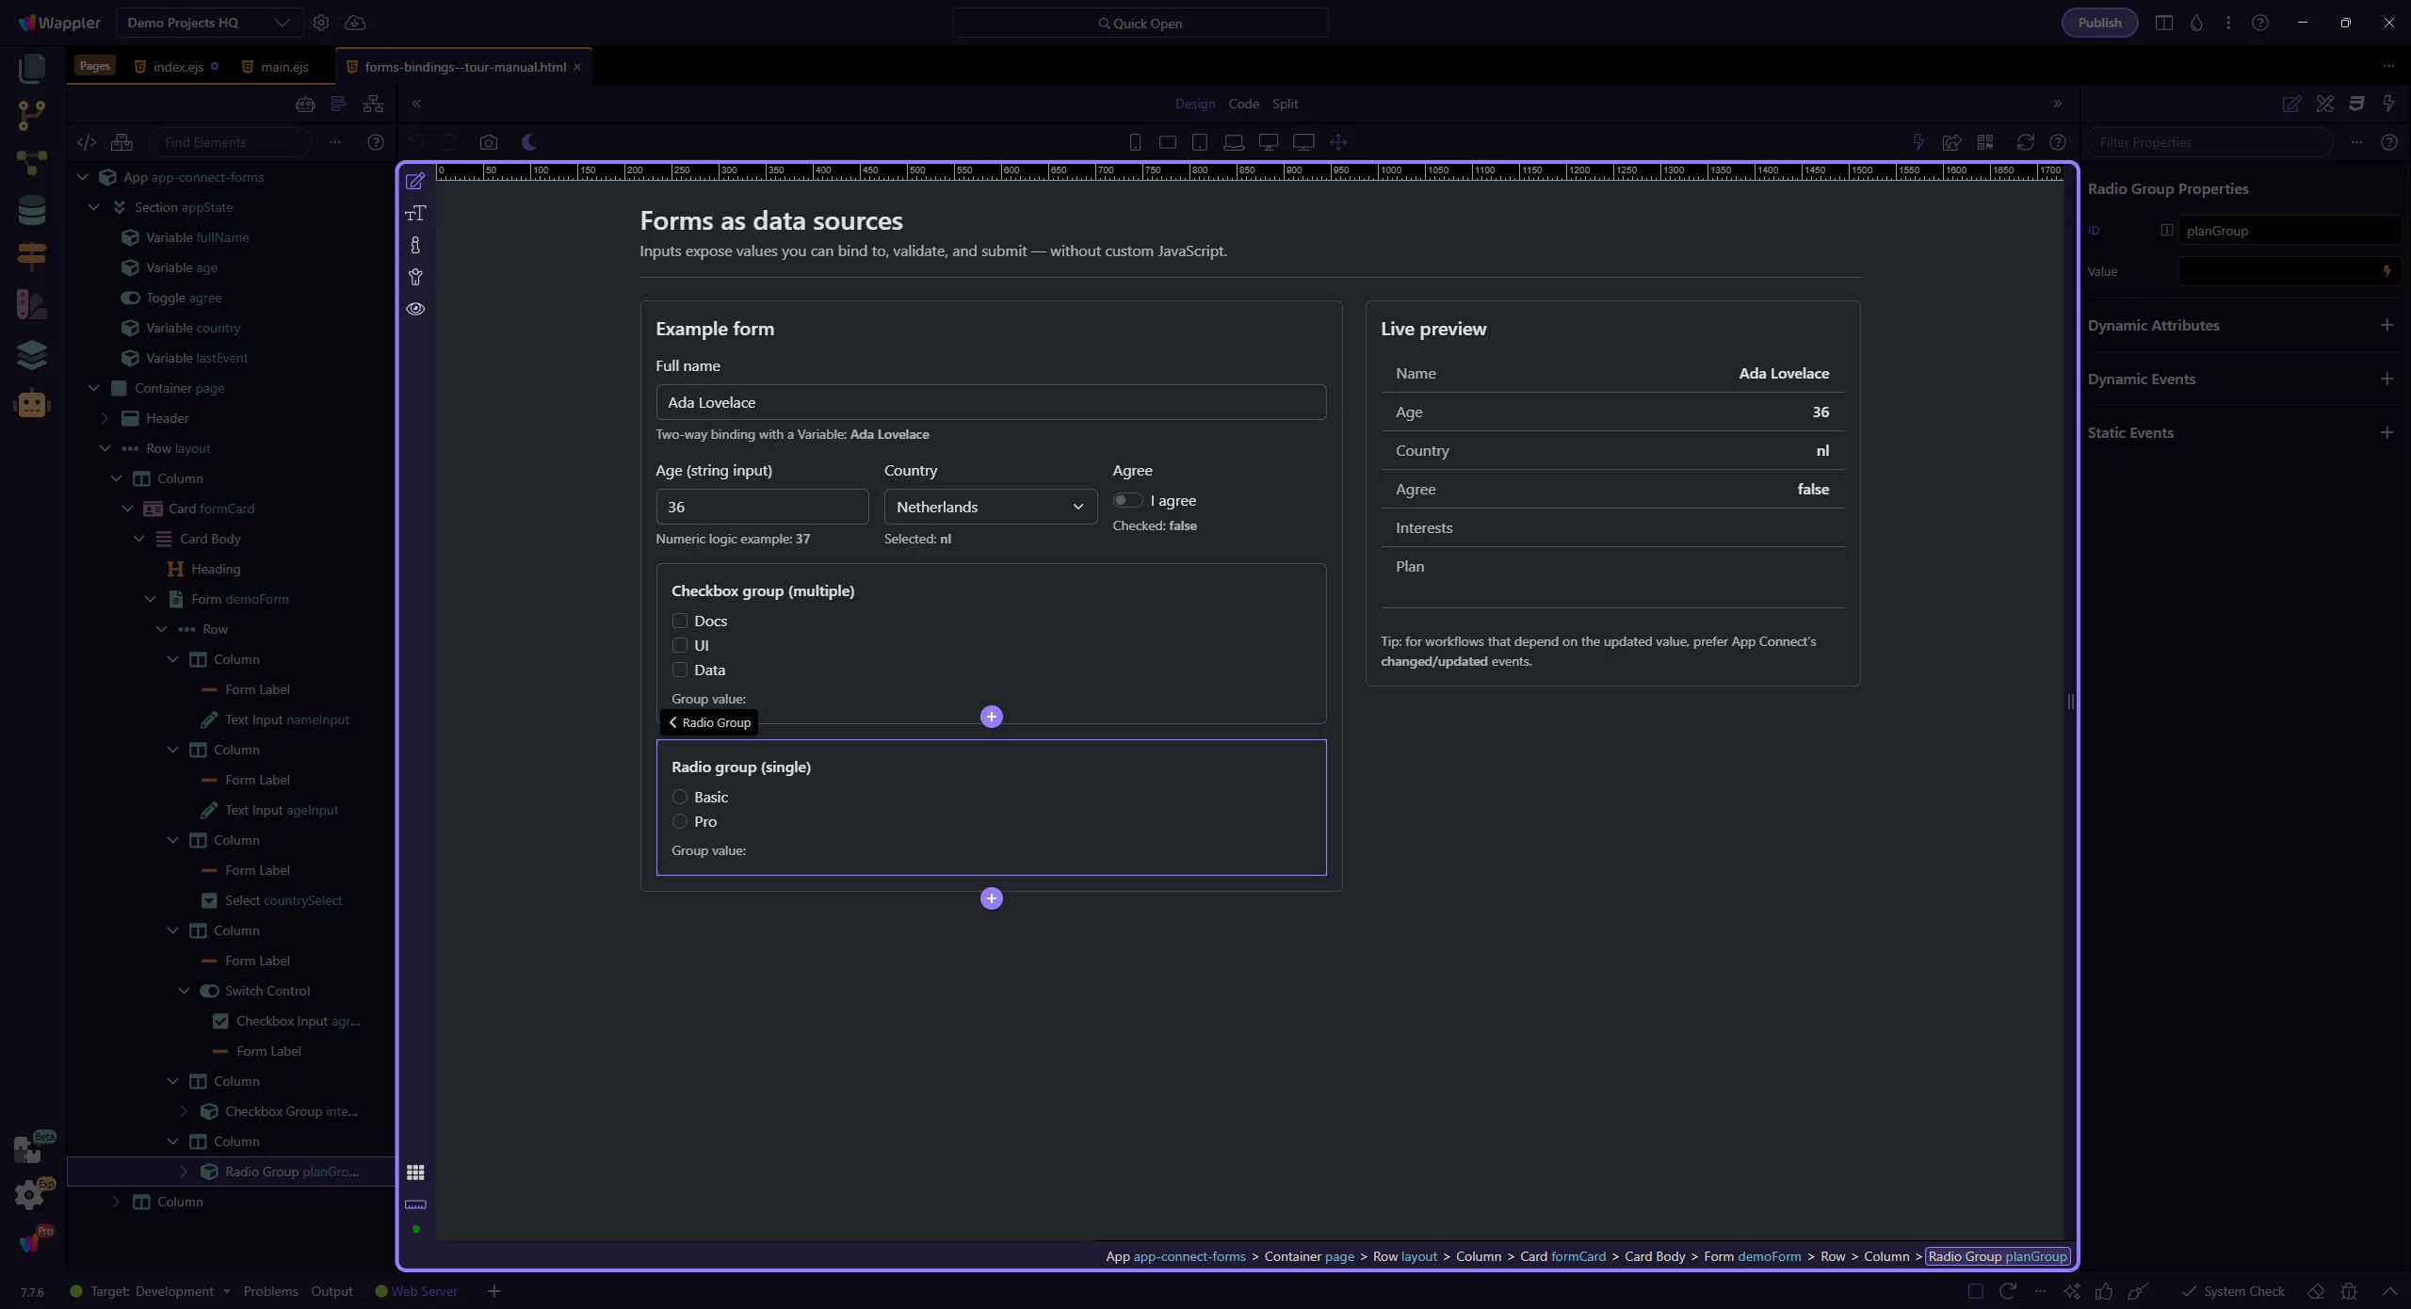
Task: Open the AI assistant robot sidebar icon
Action: point(31,404)
